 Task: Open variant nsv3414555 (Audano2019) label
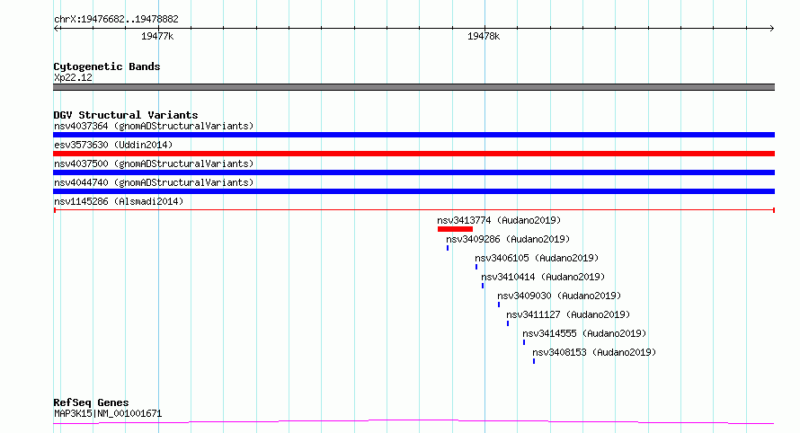tap(584, 333)
